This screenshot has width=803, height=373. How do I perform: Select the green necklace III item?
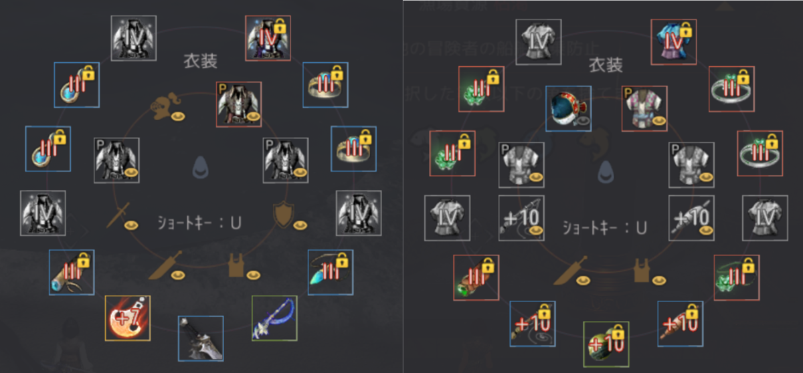click(737, 277)
